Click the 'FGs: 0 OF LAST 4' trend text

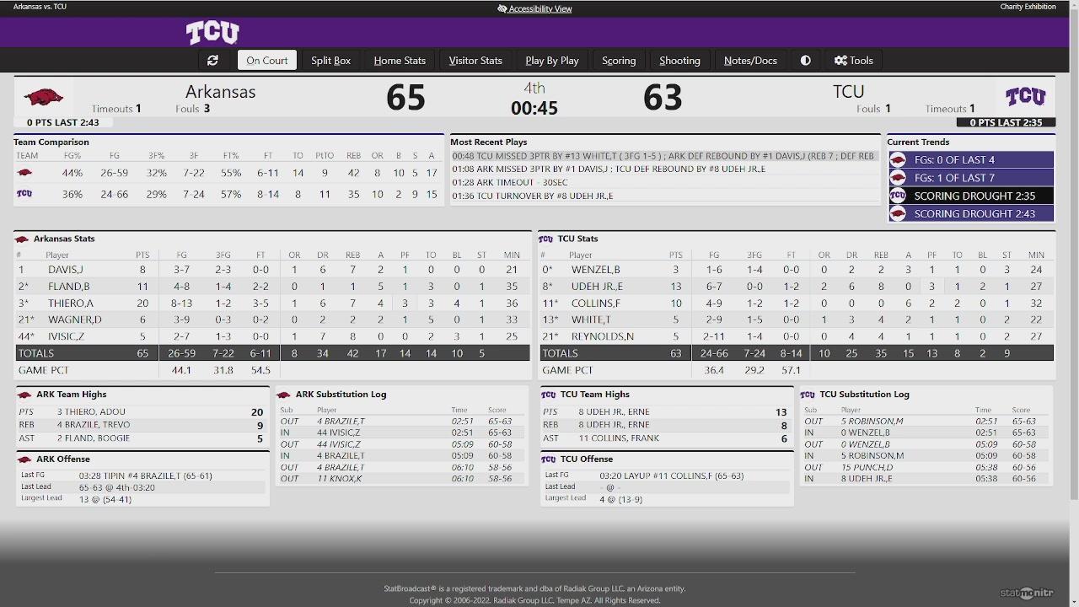954,160
